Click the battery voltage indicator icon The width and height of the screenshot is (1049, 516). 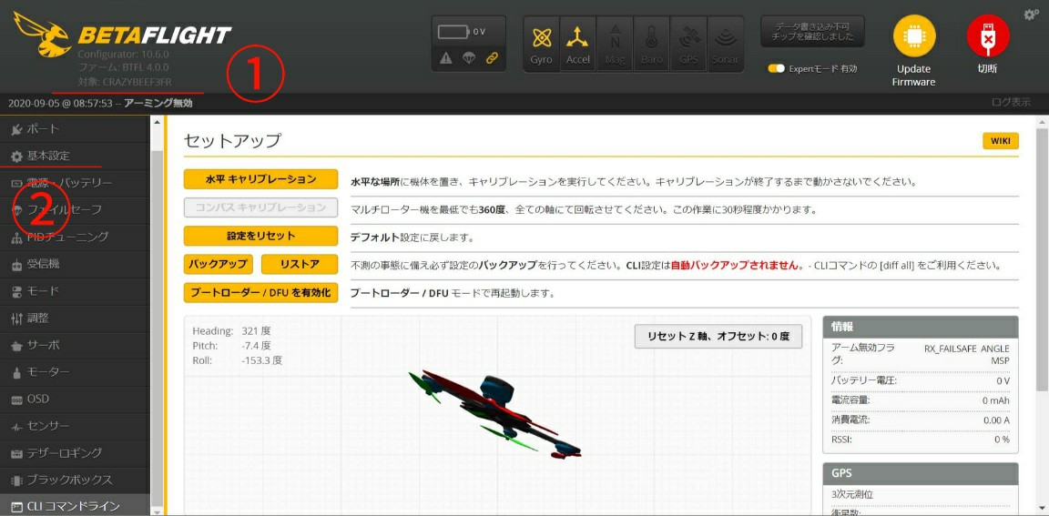point(453,32)
